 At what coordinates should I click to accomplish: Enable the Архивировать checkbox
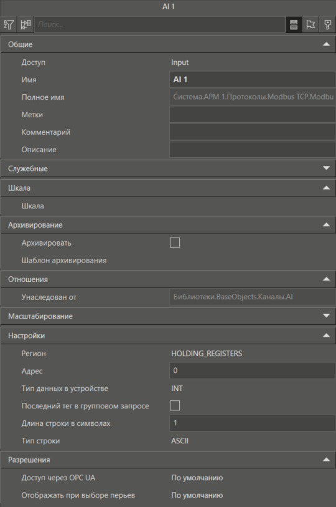[x=175, y=243]
